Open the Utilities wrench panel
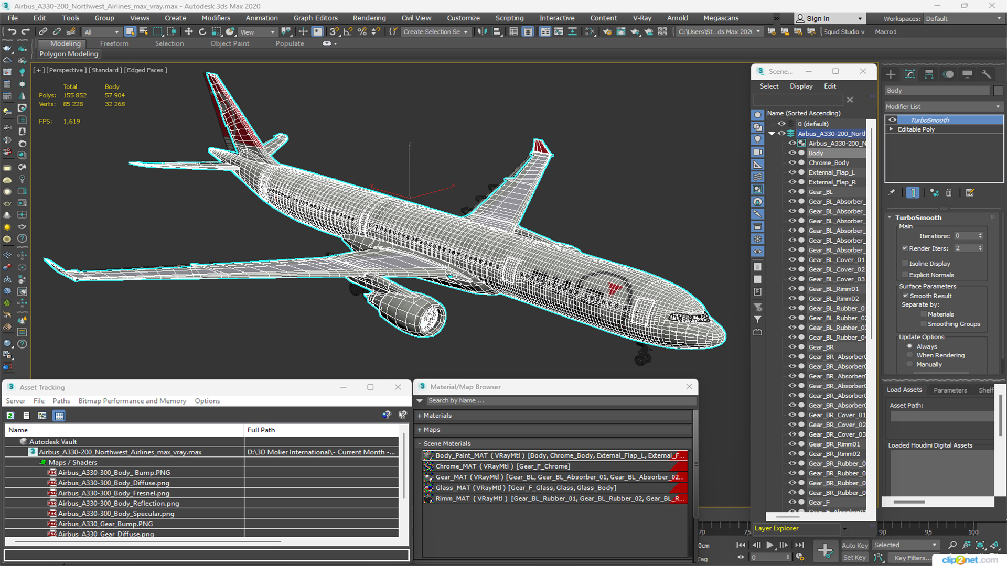The height and width of the screenshot is (566, 1007). (x=987, y=74)
